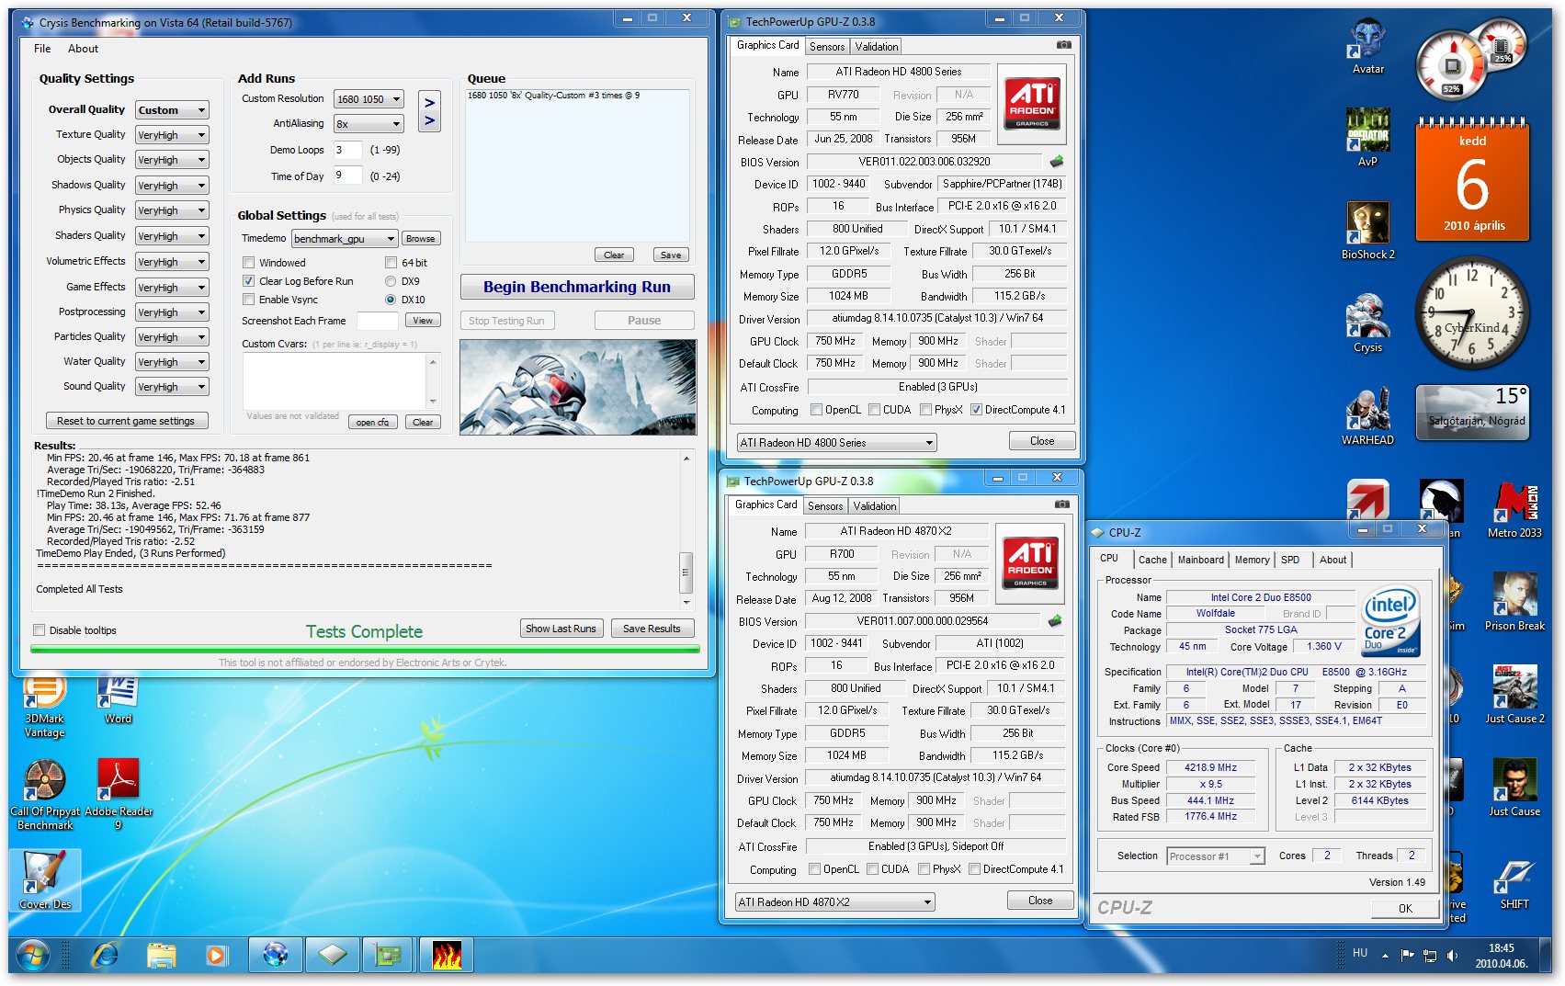Click the Demo Loops input field
The width and height of the screenshot is (1565, 986).
point(347,150)
